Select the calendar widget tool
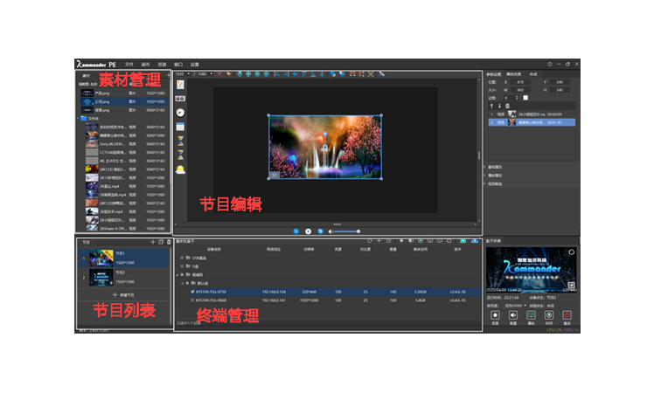The image size is (654, 393). click(180, 127)
